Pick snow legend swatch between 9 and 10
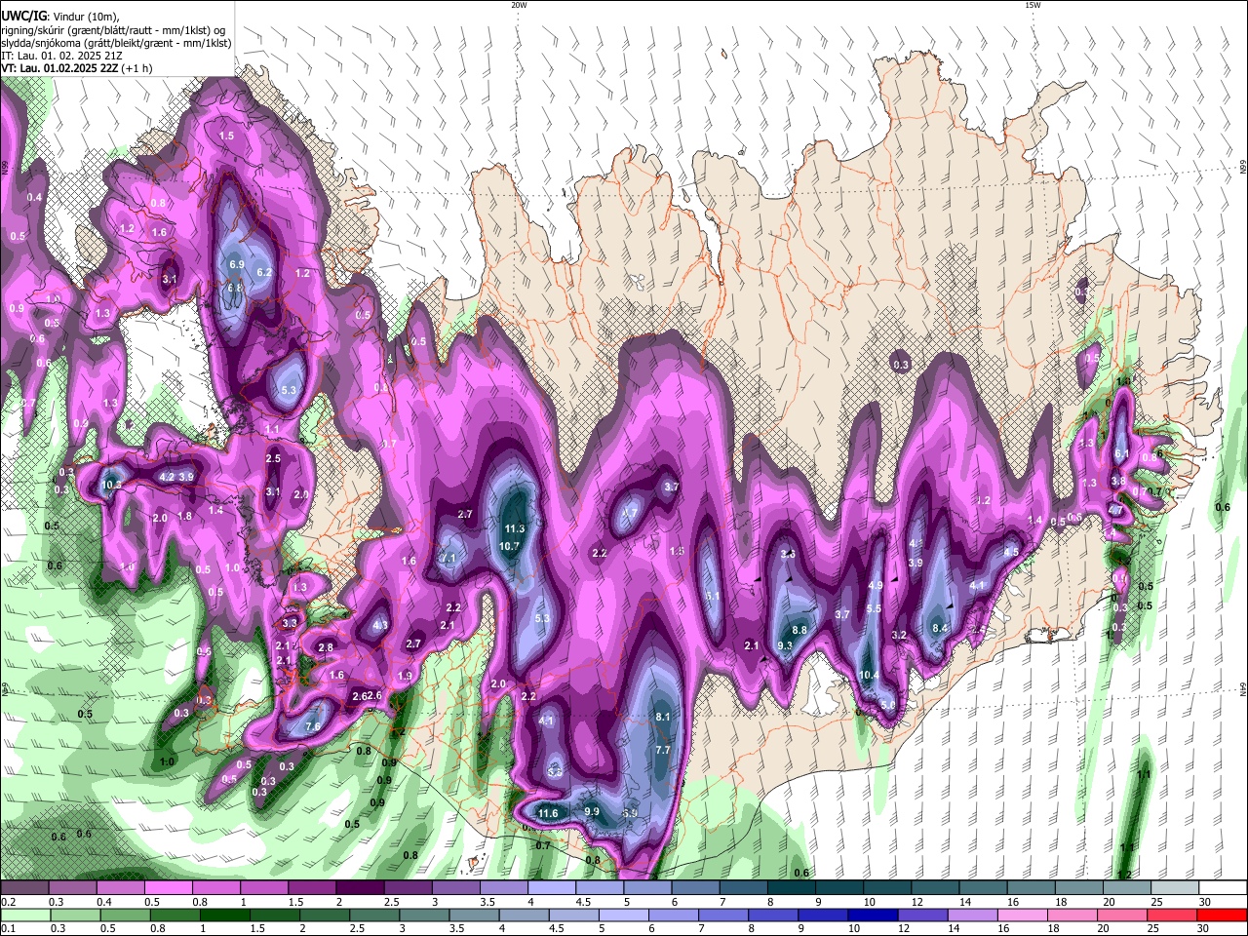Image resolution: width=1248 pixels, height=936 pixels. (839, 888)
